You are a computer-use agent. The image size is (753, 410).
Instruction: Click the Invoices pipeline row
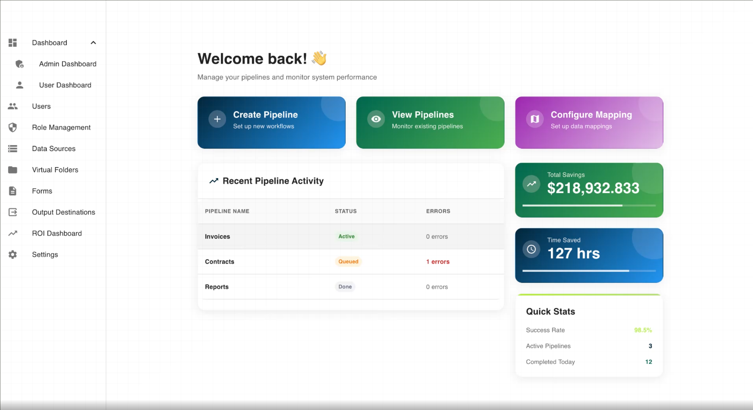point(217,236)
